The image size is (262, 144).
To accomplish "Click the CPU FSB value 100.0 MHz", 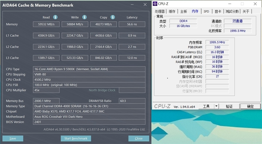I will (x=89, y=85).
